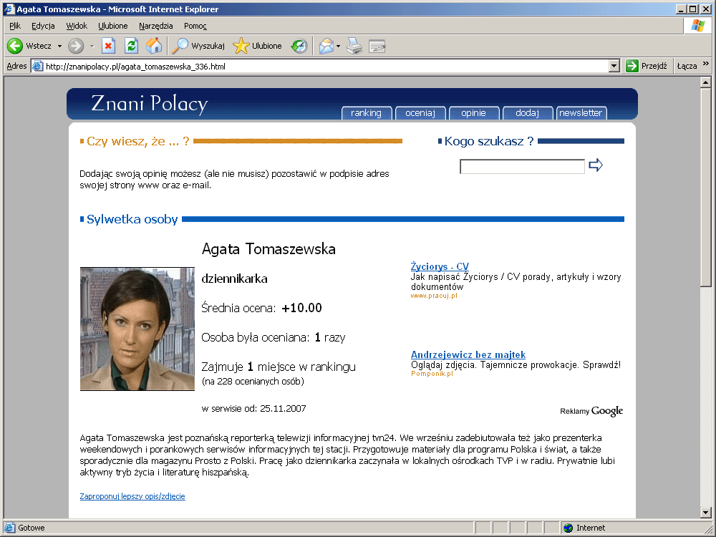Click into the Kogo szukasz search field
Viewport: 716px width, 537px height.
(x=522, y=166)
